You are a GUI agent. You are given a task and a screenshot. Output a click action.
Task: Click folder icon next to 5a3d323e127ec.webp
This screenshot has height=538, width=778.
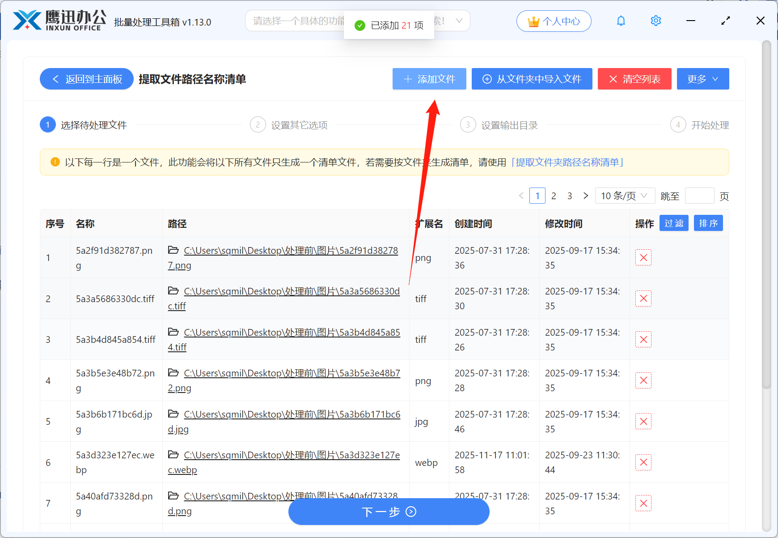tap(173, 454)
